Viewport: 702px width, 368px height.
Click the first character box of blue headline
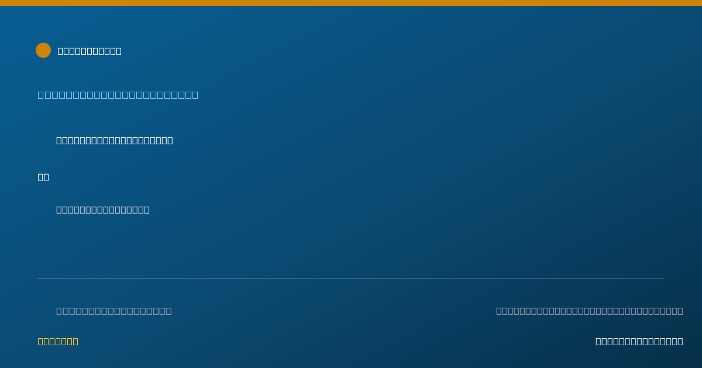coord(41,95)
